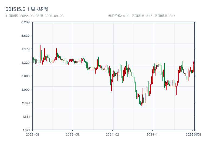Click the 2023-05 x-axis date label

pyautogui.click(x=72, y=134)
